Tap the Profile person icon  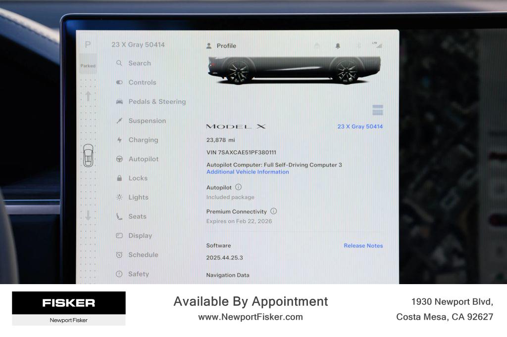[x=209, y=46]
